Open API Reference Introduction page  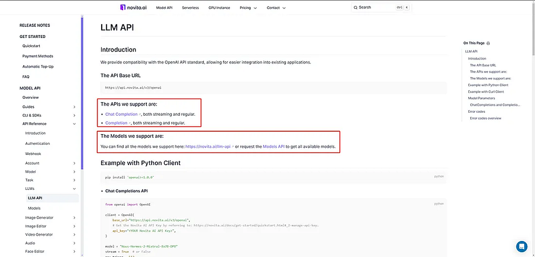[x=35, y=134]
